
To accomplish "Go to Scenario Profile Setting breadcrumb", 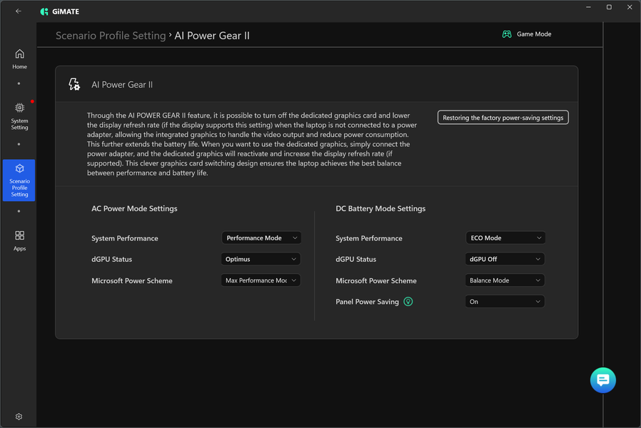I will [x=111, y=36].
